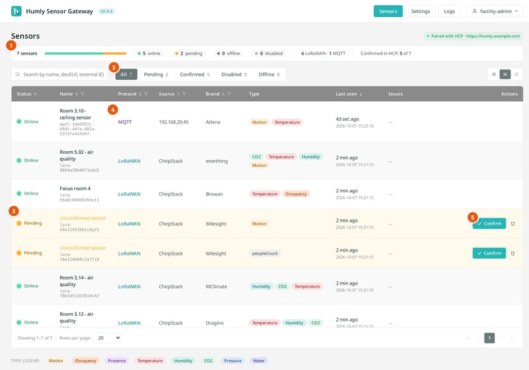The image size is (529, 370).
Task: Click the Humidity legend swatch
Action: pos(183,361)
